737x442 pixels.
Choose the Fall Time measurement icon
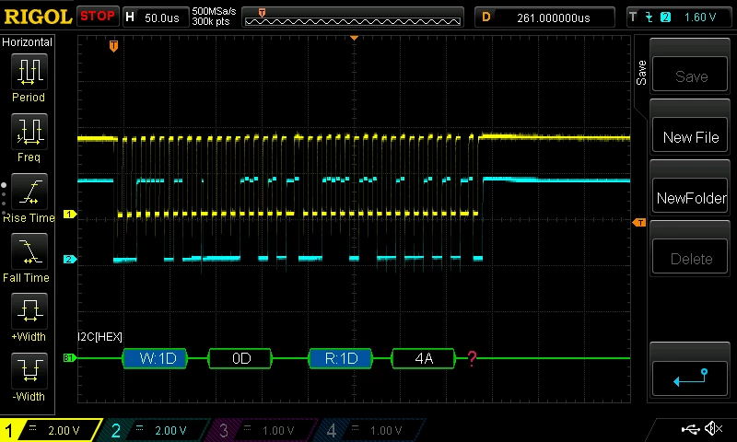point(29,251)
